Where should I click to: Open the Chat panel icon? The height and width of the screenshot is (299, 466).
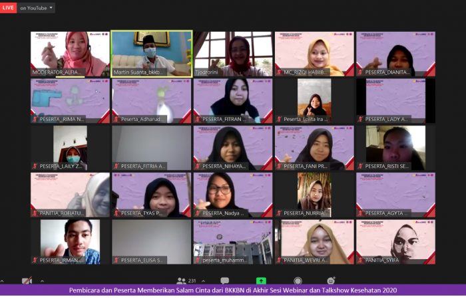coord(224,281)
